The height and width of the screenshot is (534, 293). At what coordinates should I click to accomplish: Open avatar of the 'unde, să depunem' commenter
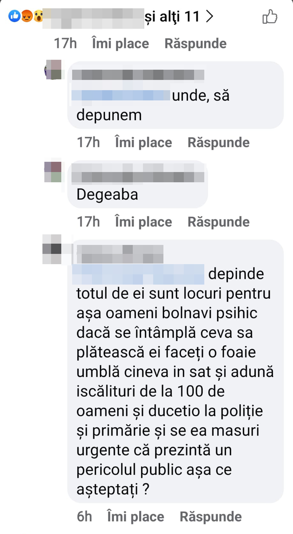click(53, 70)
